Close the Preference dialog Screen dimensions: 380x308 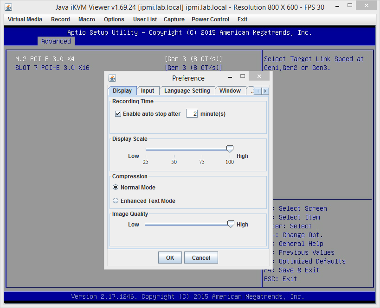coord(259,76)
